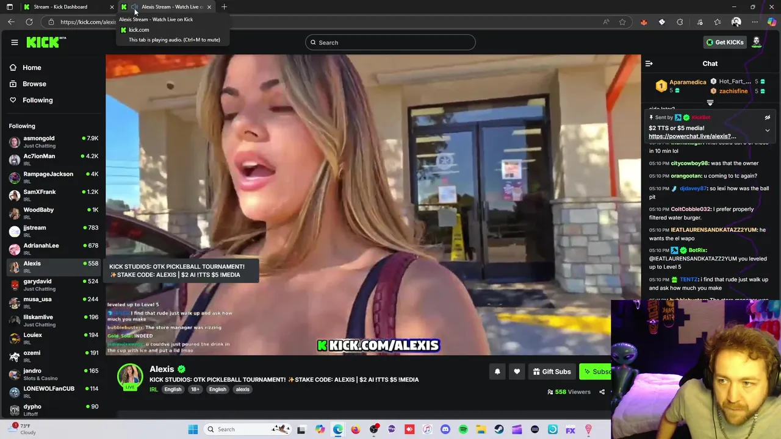The height and width of the screenshot is (439, 781).
Task: Click zachisfine in the chat leaderboard
Action: click(x=733, y=91)
